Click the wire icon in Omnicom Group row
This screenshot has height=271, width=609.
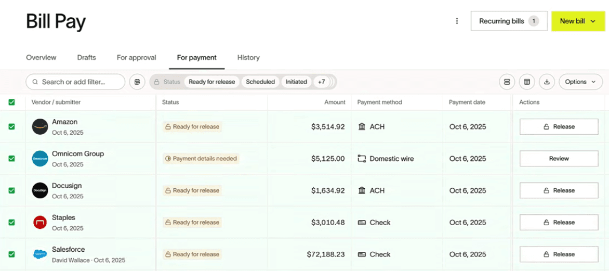pos(362,159)
